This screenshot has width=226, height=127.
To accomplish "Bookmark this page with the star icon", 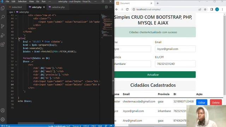I will 205,10.
